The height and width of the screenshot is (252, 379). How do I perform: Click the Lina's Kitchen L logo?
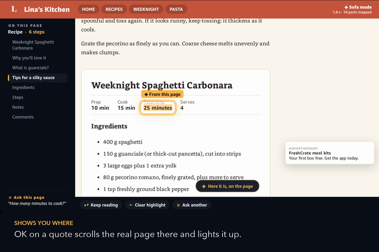(14, 9)
